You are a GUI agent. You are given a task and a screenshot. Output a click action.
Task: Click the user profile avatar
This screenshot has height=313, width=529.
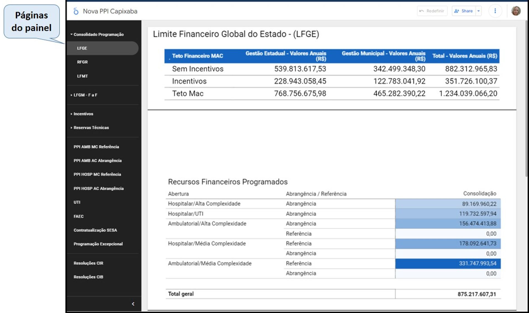coord(516,11)
